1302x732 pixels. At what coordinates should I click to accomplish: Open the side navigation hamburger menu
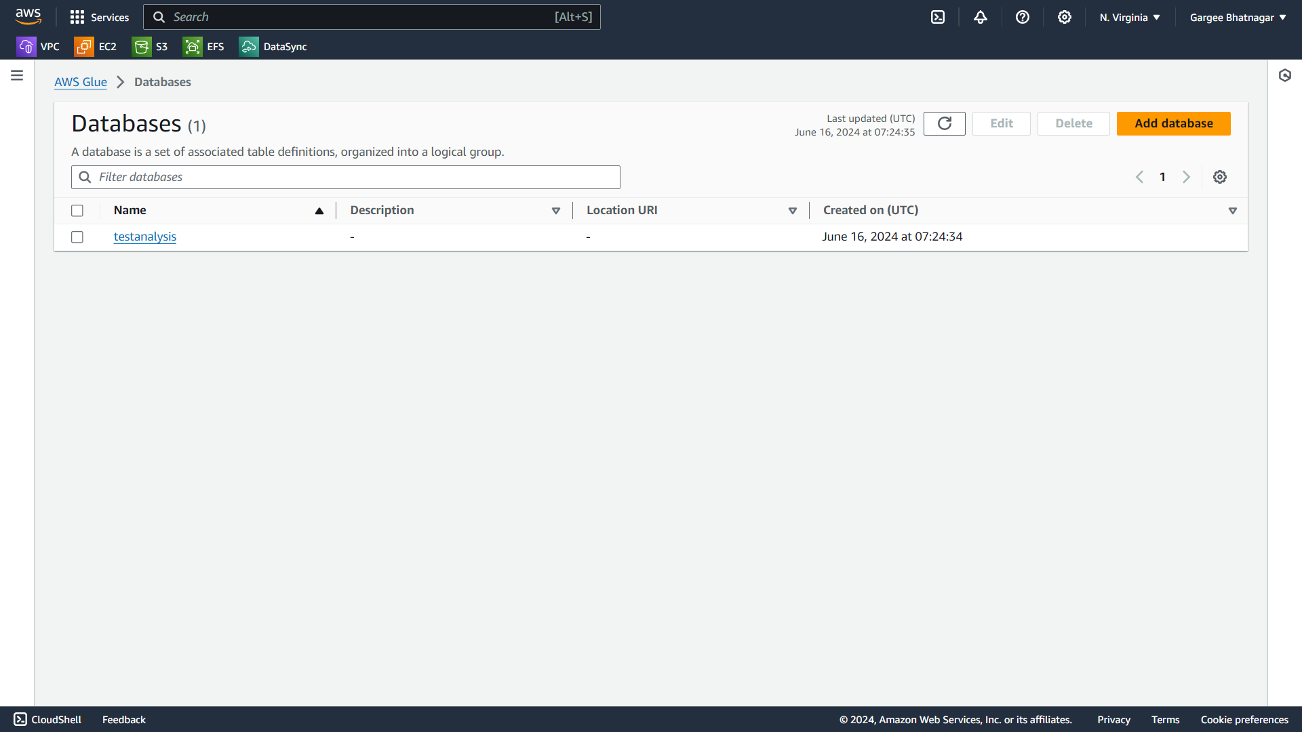tap(17, 75)
